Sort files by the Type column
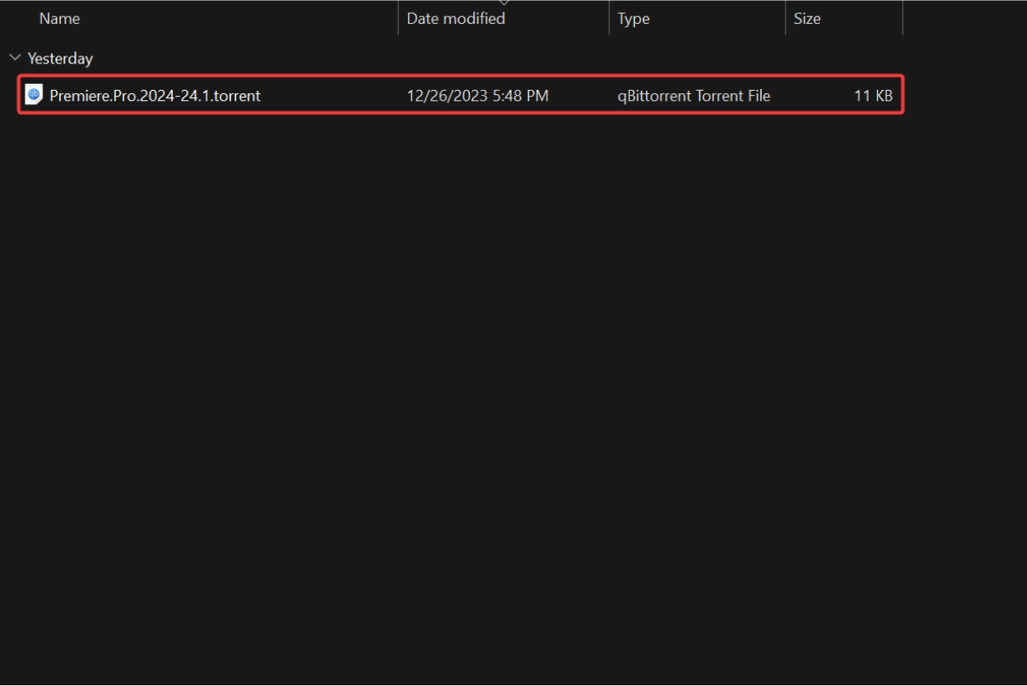Viewport: 1027px width, 686px height. click(x=633, y=18)
